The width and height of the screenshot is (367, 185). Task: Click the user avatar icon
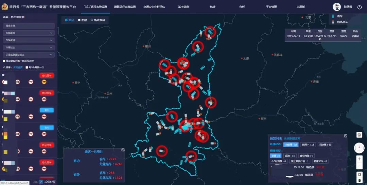(x=337, y=7)
